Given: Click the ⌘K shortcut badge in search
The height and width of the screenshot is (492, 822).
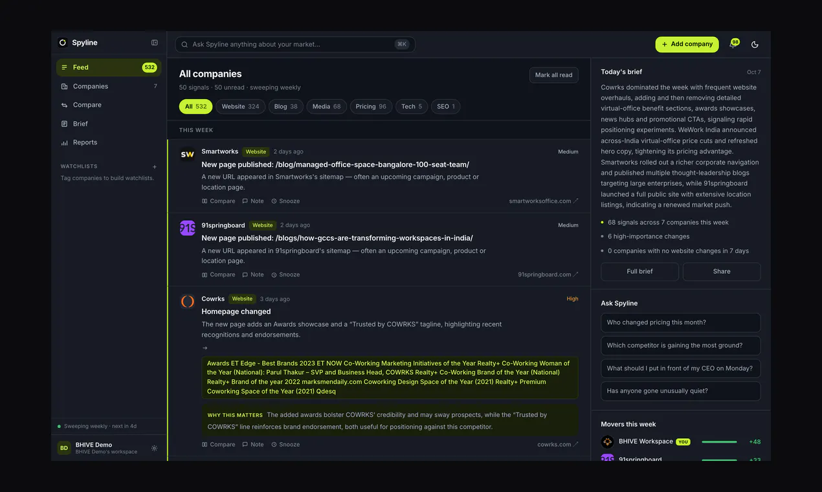Looking at the screenshot, I should (402, 45).
